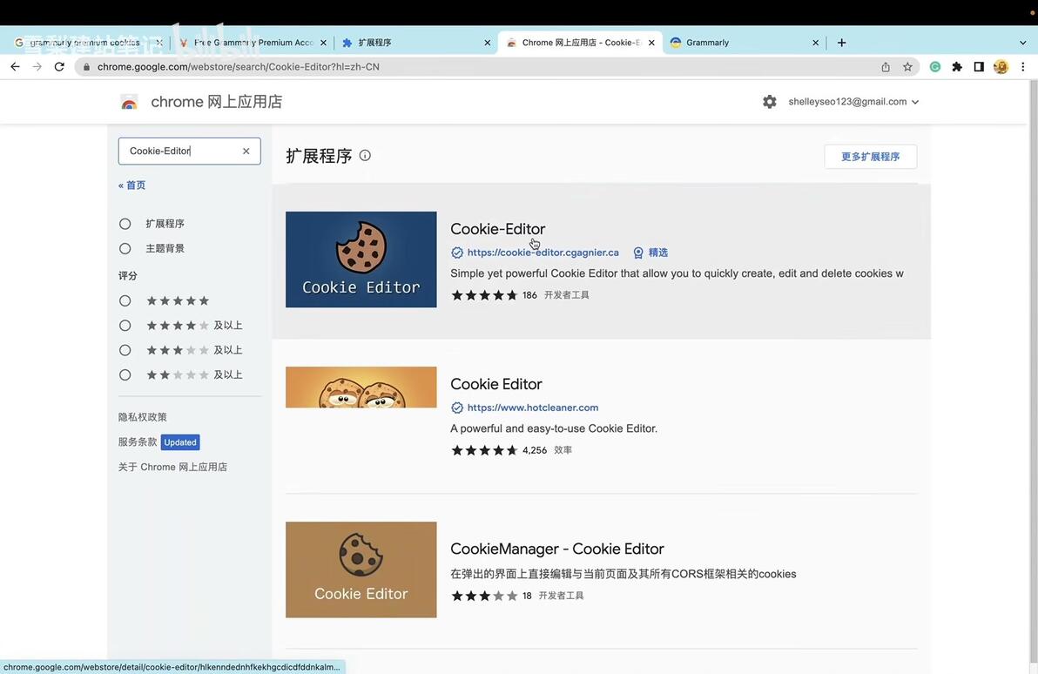The height and width of the screenshot is (674, 1038).
Task: Click the info icon beside 扩展程序 heading
Action: (365, 156)
